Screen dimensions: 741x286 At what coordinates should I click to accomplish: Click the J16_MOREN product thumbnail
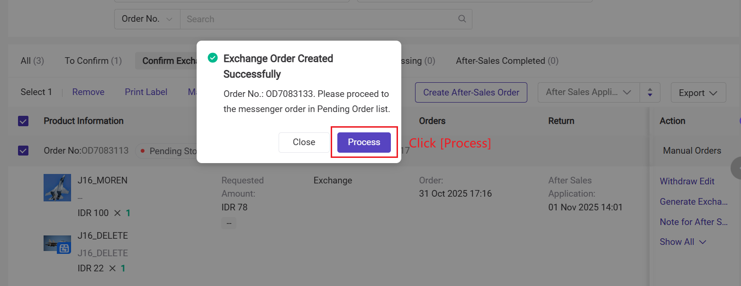(57, 187)
